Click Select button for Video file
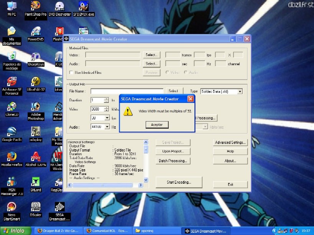 pyautogui.click(x=151, y=55)
